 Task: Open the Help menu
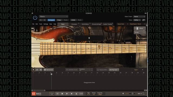(x=55, y=24)
